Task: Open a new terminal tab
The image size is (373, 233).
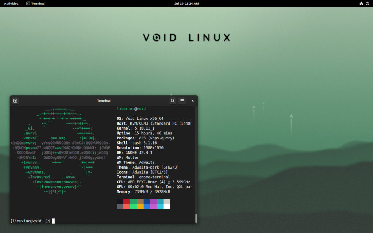Action: 15,101
